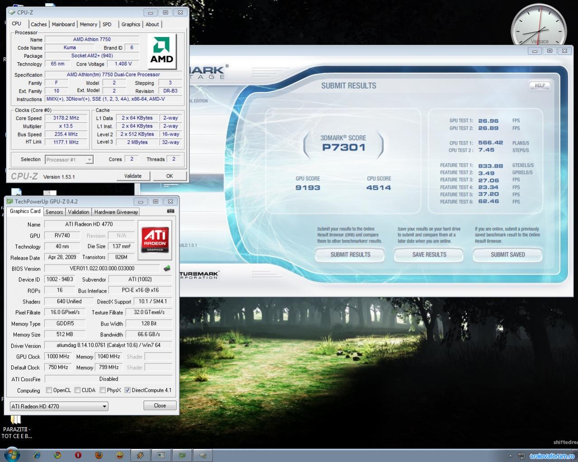Click the AMD logo in CPU-Z

(x=162, y=51)
